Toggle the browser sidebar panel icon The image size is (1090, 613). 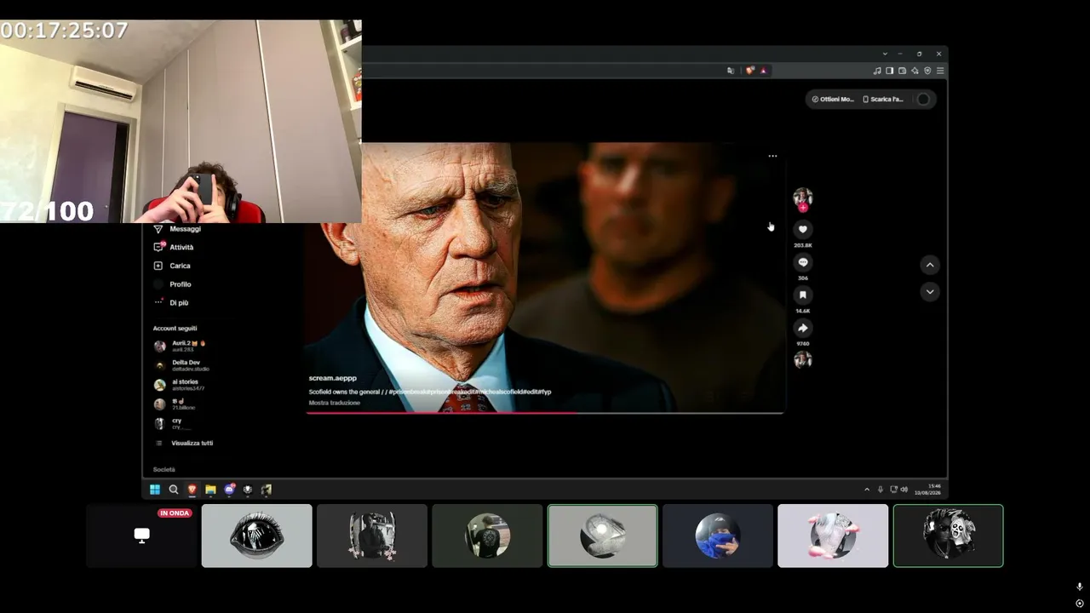[890, 71]
